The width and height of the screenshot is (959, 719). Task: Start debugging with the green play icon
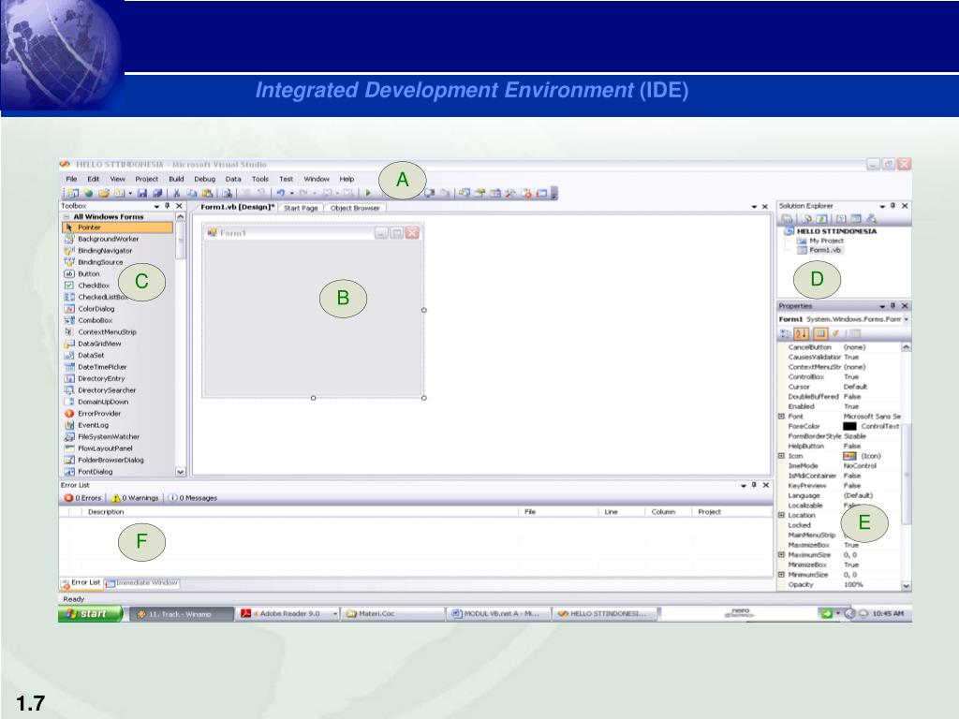click(368, 193)
